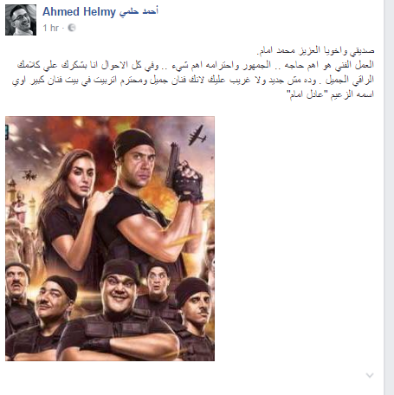
Task: Click the right-side vertical scrollbar strip
Action: (x=389, y=197)
